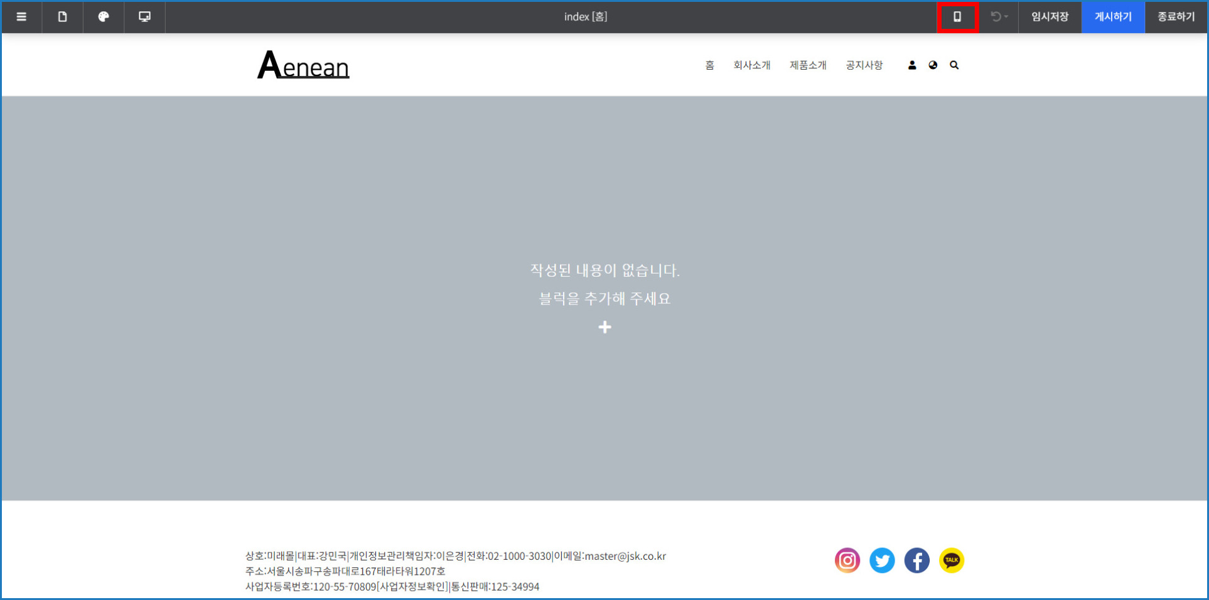Click the Aenean site logo

(303, 65)
